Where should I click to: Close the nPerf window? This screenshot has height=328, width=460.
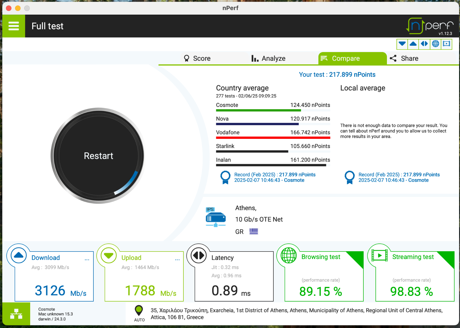[9, 8]
